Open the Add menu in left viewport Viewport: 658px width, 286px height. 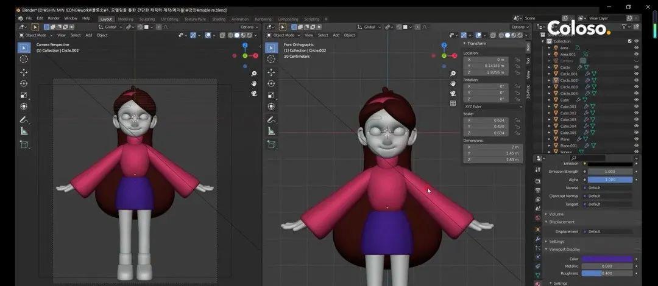tap(88, 35)
